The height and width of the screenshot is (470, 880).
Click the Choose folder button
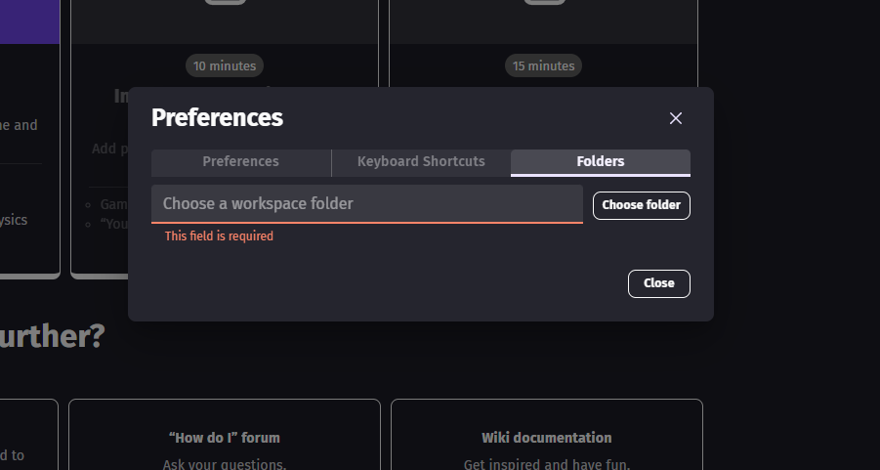point(642,205)
